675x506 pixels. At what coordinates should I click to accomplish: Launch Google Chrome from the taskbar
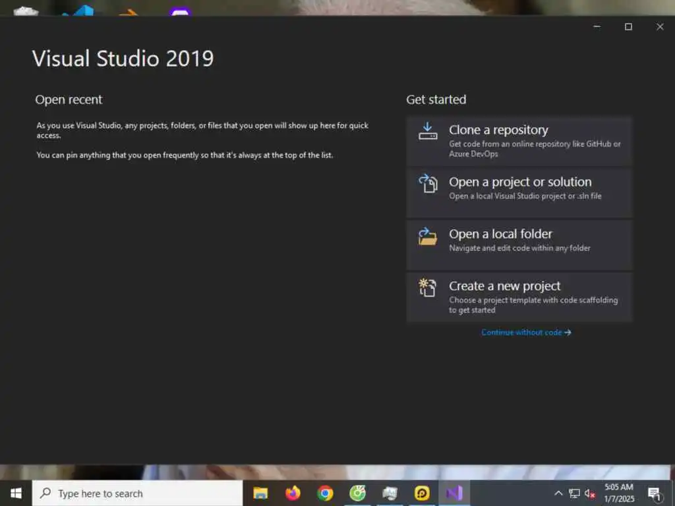[325, 493]
